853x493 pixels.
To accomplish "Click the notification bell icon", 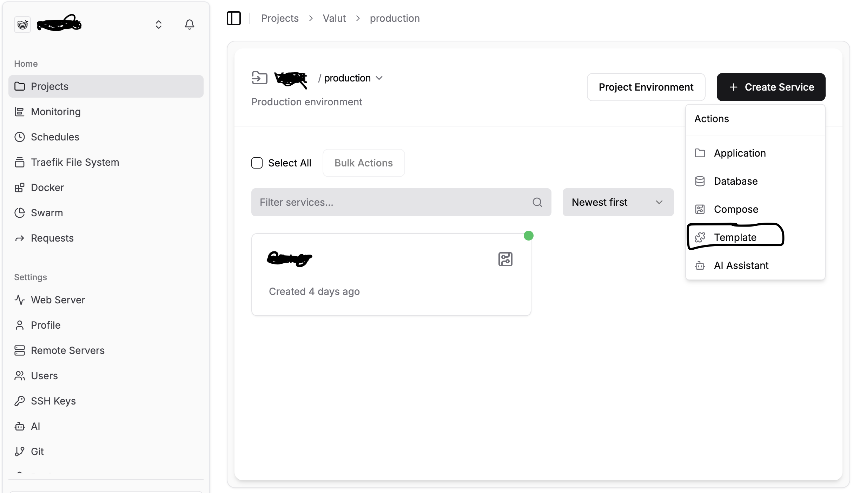I will point(189,24).
